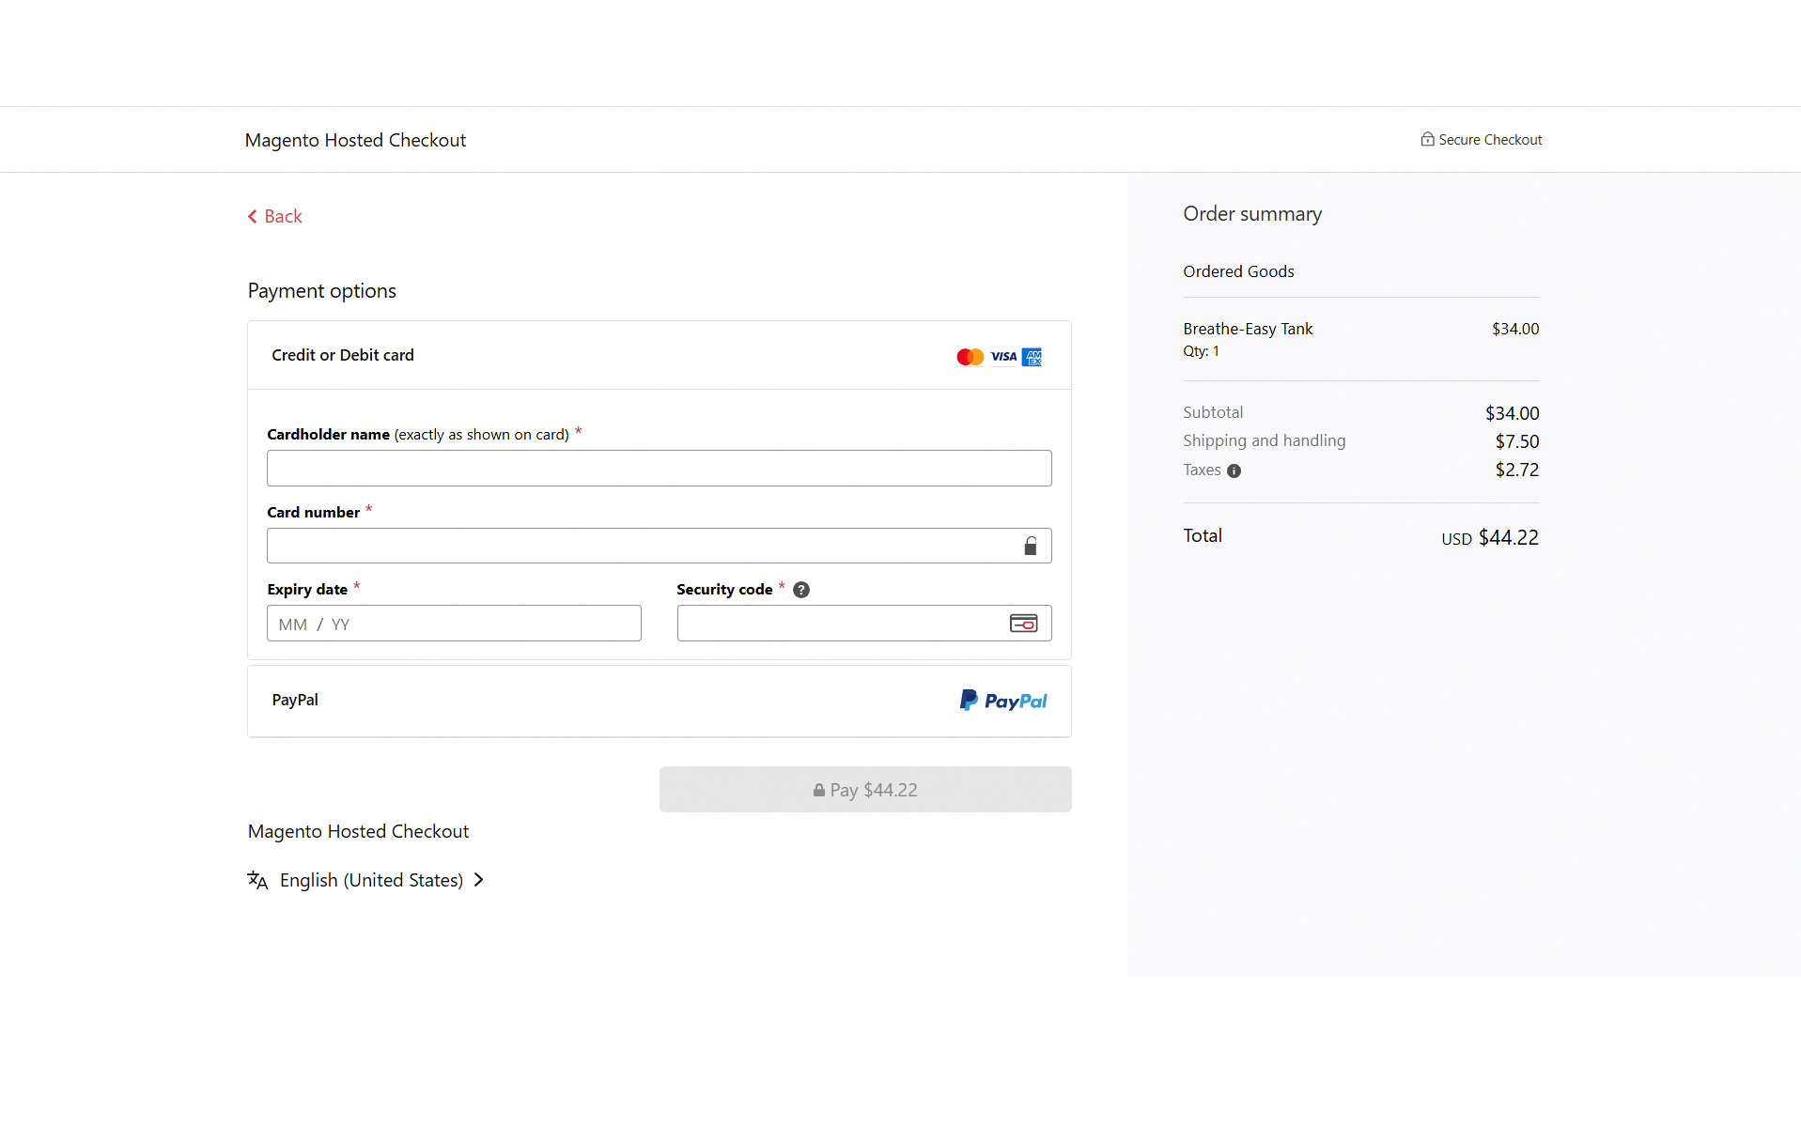The image size is (1801, 1126).
Task: Click the lock icon inside card number field
Action: (1031, 546)
